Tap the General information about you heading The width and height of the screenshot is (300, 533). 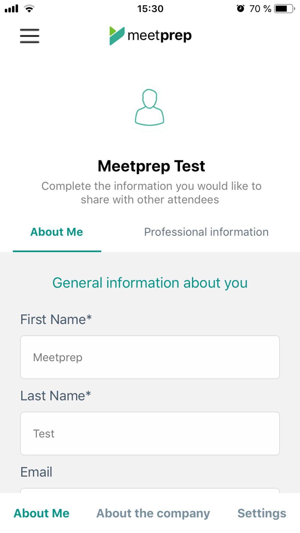150,283
